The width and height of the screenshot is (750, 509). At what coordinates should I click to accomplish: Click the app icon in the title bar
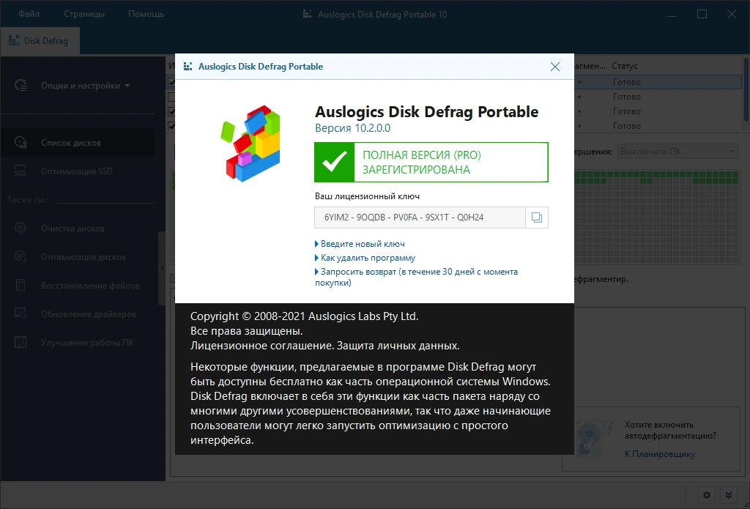[x=308, y=15]
